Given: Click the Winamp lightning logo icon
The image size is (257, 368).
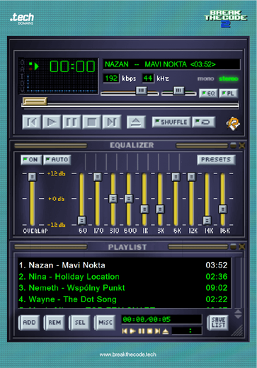Looking at the screenshot, I should [x=233, y=123].
